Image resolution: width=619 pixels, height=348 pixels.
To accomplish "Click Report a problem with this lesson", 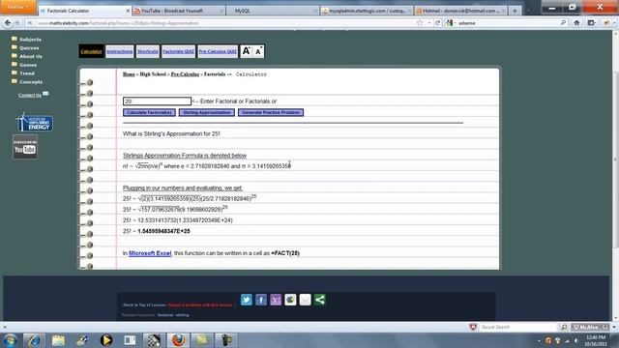I will click(200, 305).
